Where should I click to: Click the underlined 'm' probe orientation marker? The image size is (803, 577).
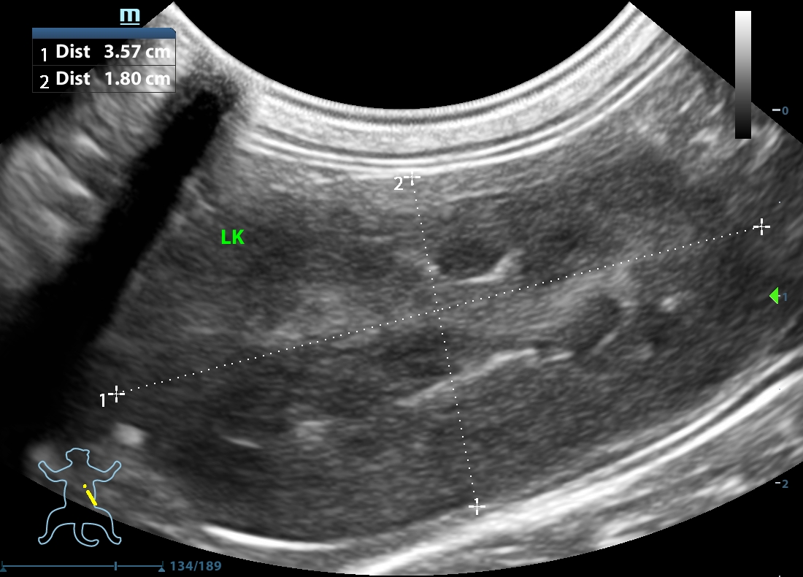(130, 16)
